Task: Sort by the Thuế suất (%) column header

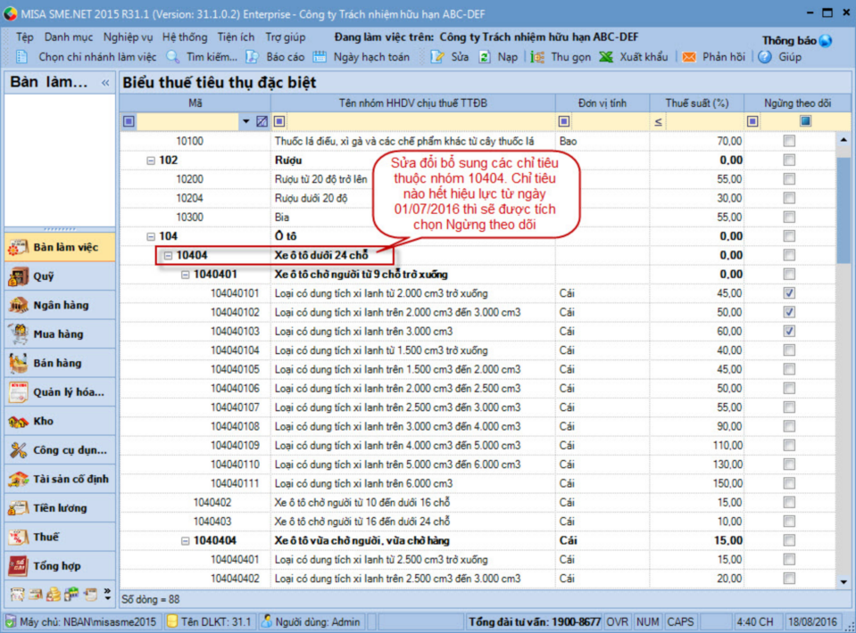Action: pos(697,103)
